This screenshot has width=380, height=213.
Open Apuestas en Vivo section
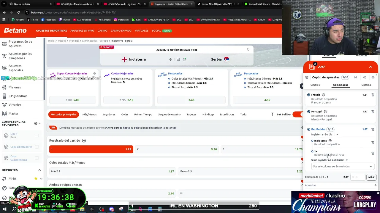pos(82,31)
